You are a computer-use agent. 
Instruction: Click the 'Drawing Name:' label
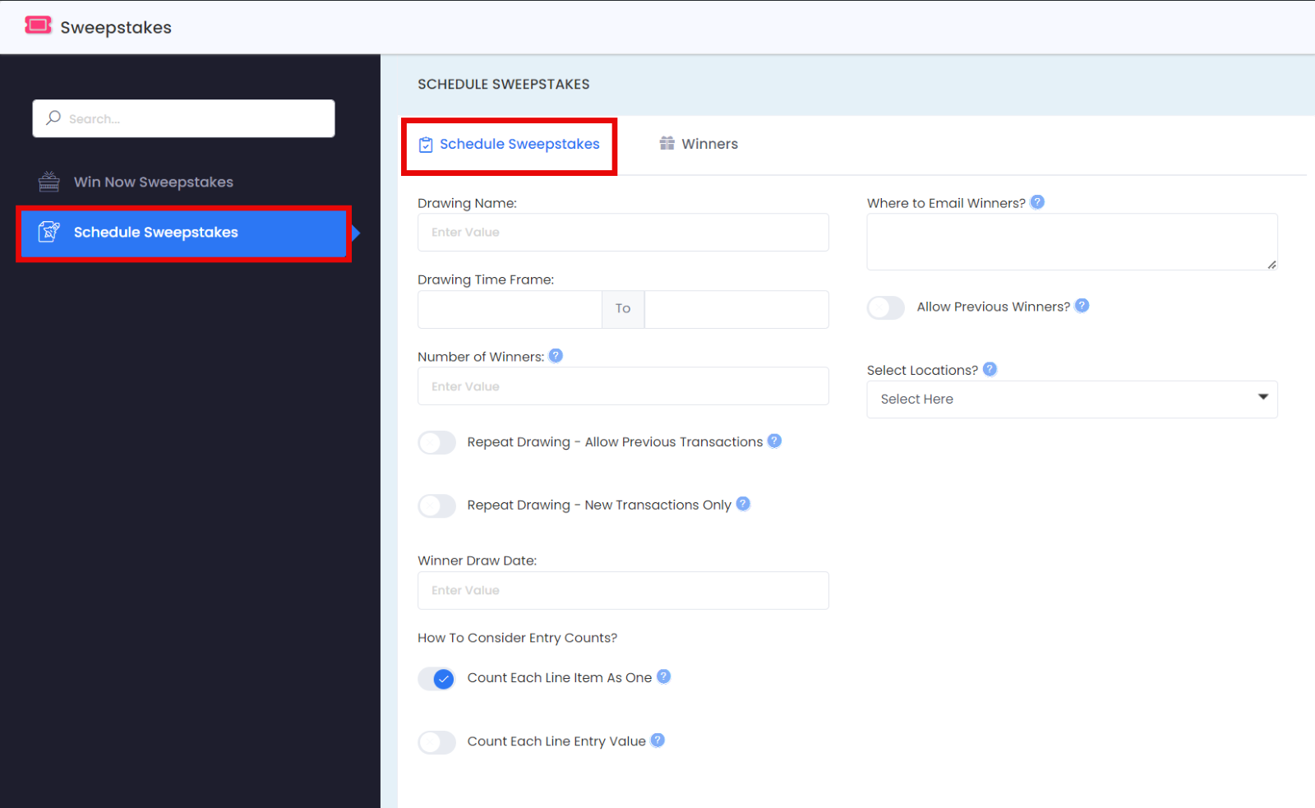(x=467, y=203)
